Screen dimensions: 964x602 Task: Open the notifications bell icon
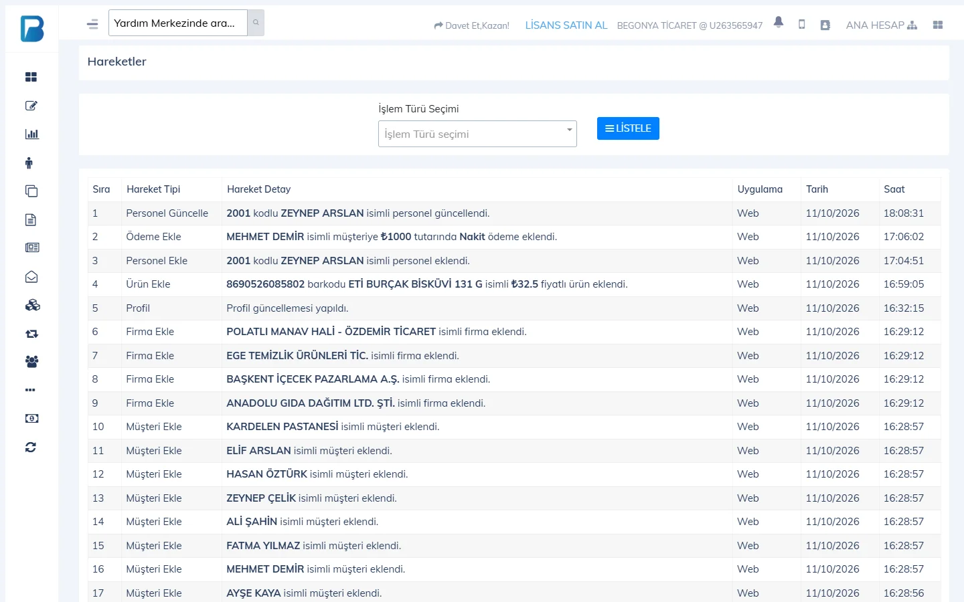pyautogui.click(x=779, y=22)
